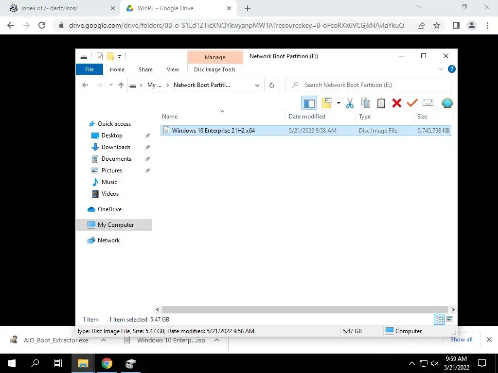Image resolution: width=498 pixels, height=373 pixels.
Task: Click the New folder toolbar icon
Action: [327, 103]
